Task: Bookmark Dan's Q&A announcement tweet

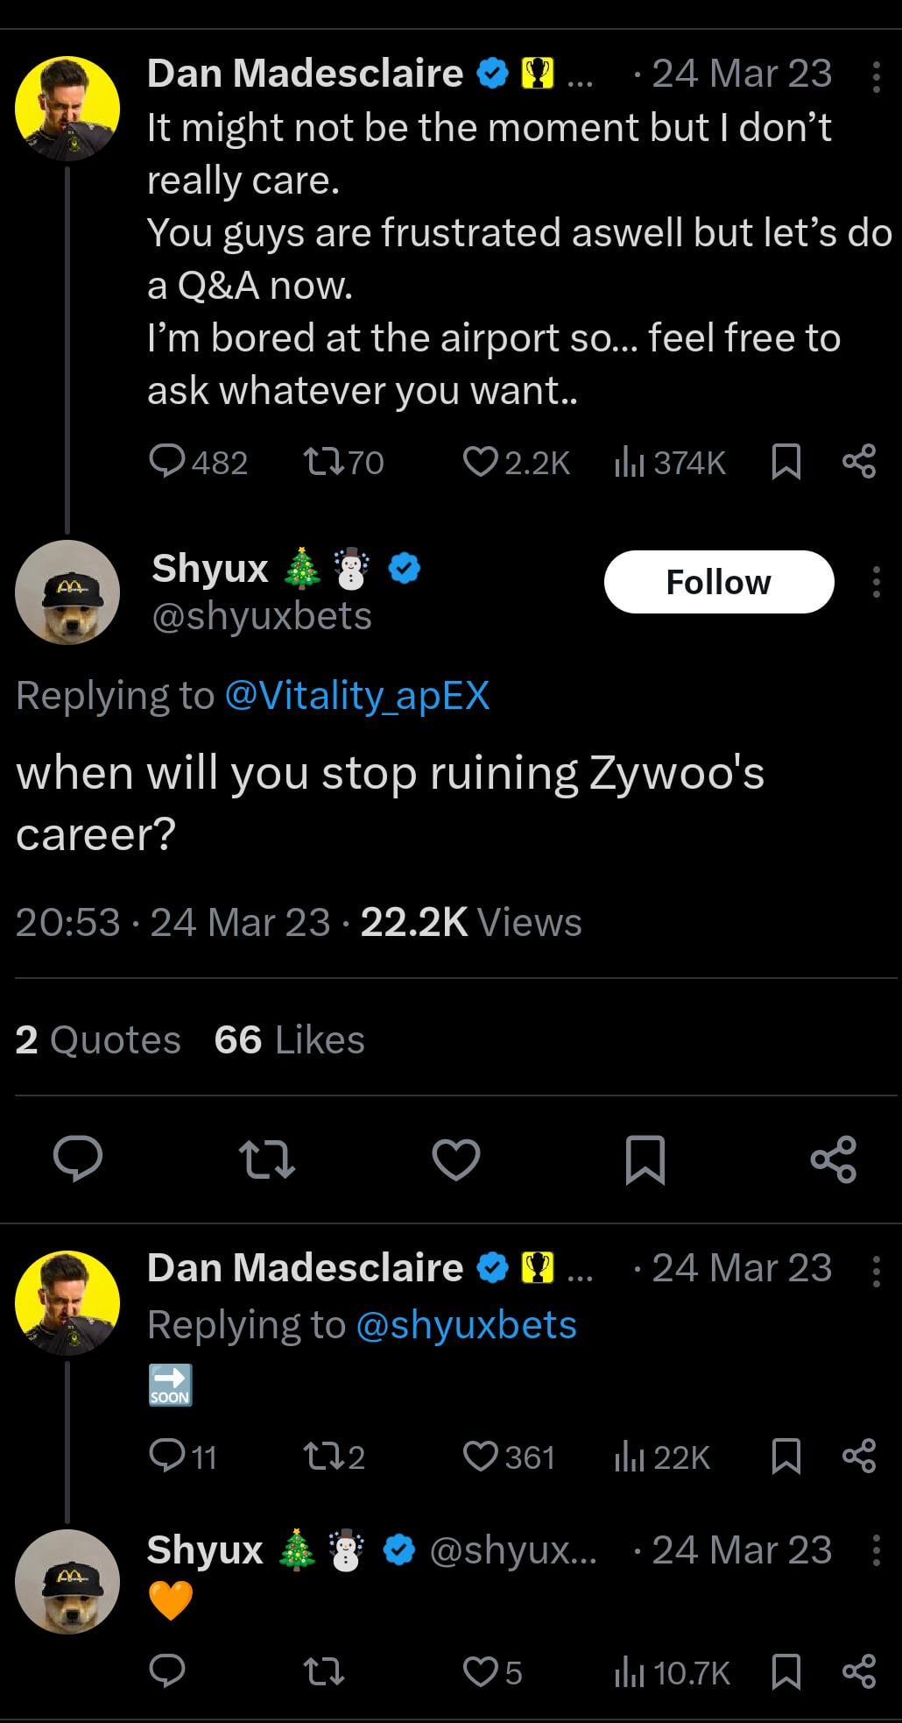Action: [785, 460]
